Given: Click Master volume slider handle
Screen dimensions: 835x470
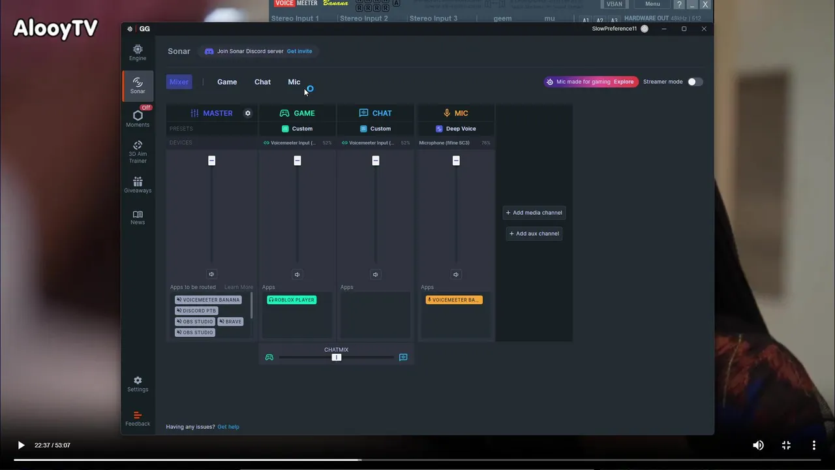Looking at the screenshot, I should [211, 161].
